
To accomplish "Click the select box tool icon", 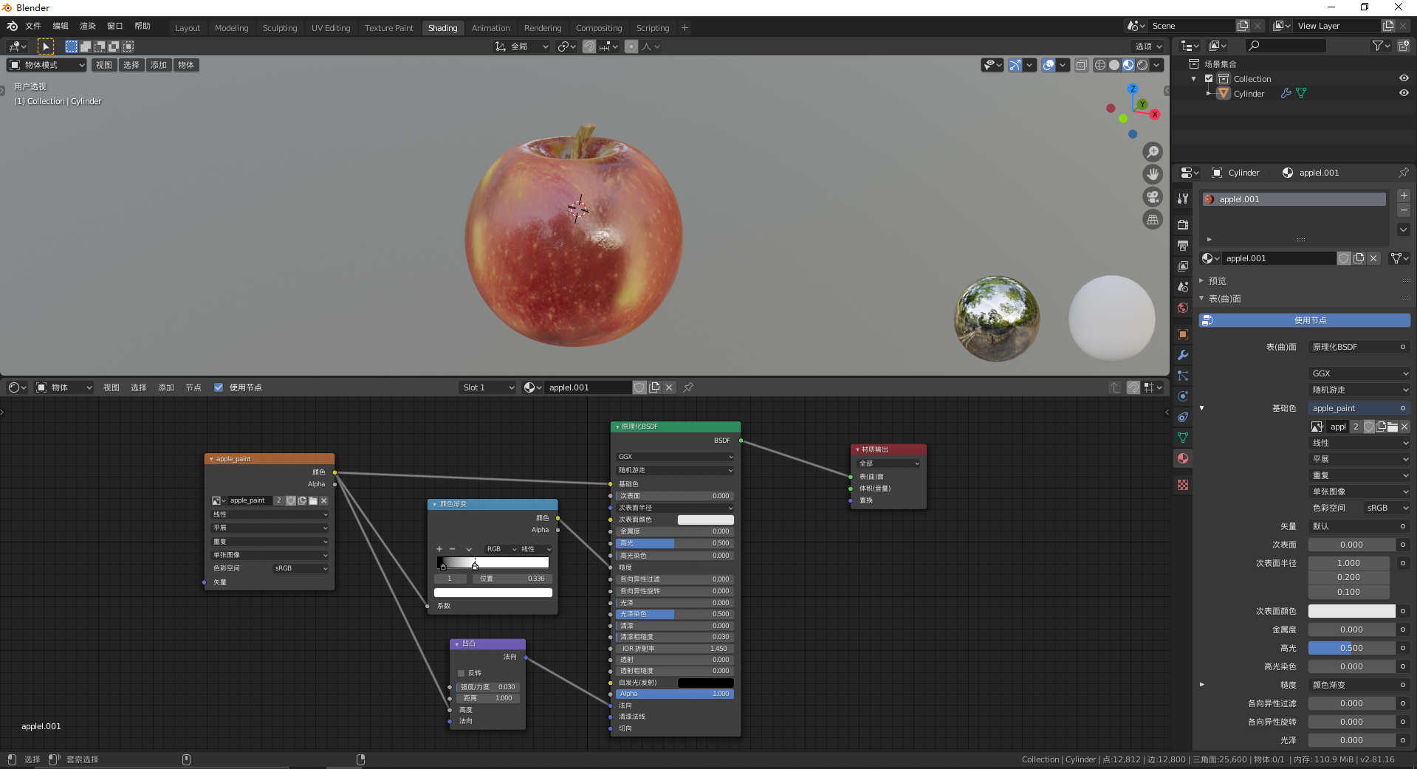I will (x=46, y=46).
